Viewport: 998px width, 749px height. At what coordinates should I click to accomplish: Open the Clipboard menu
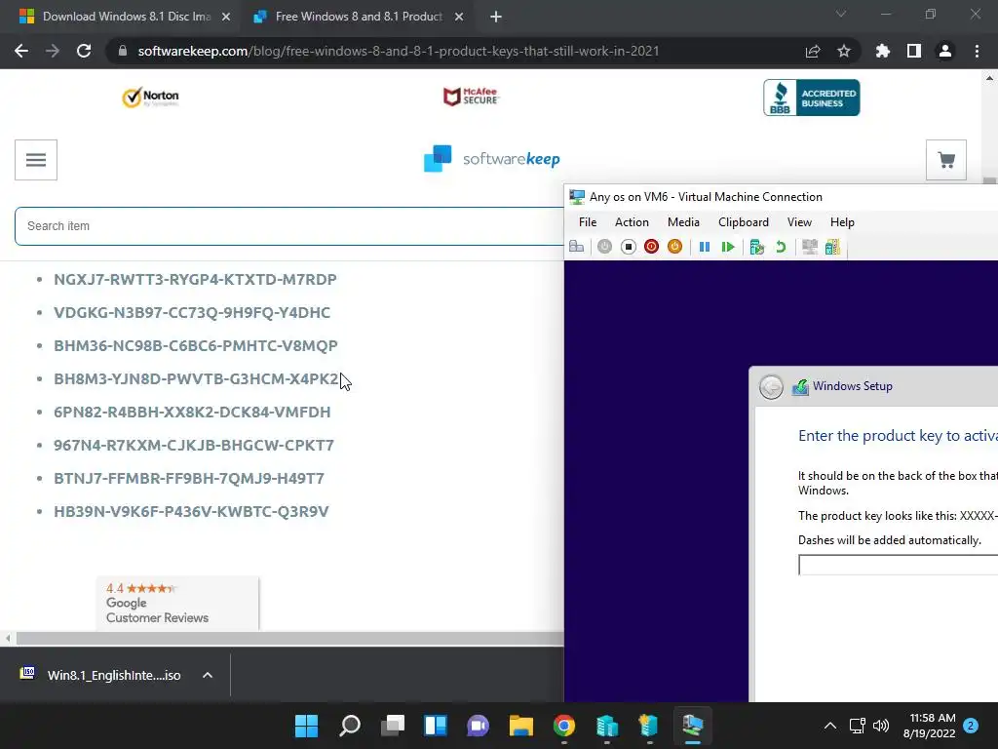[x=744, y=222]
